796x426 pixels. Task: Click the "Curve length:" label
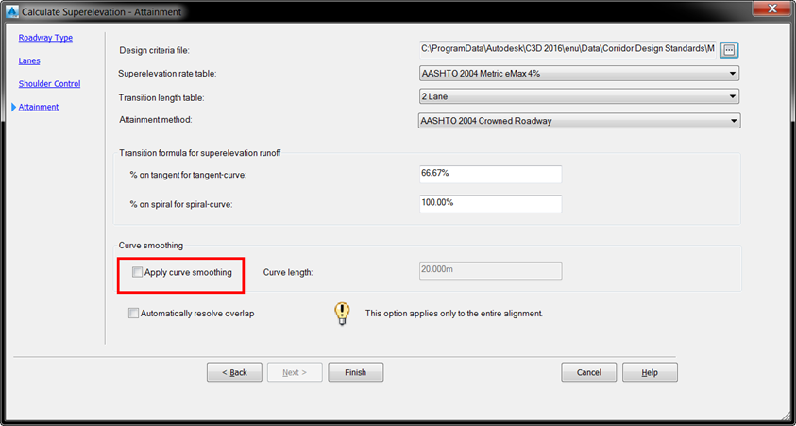(288, 272)
